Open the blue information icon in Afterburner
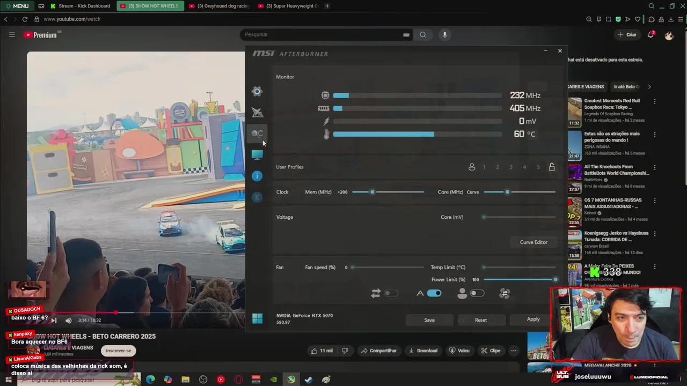 click(257, 176)
